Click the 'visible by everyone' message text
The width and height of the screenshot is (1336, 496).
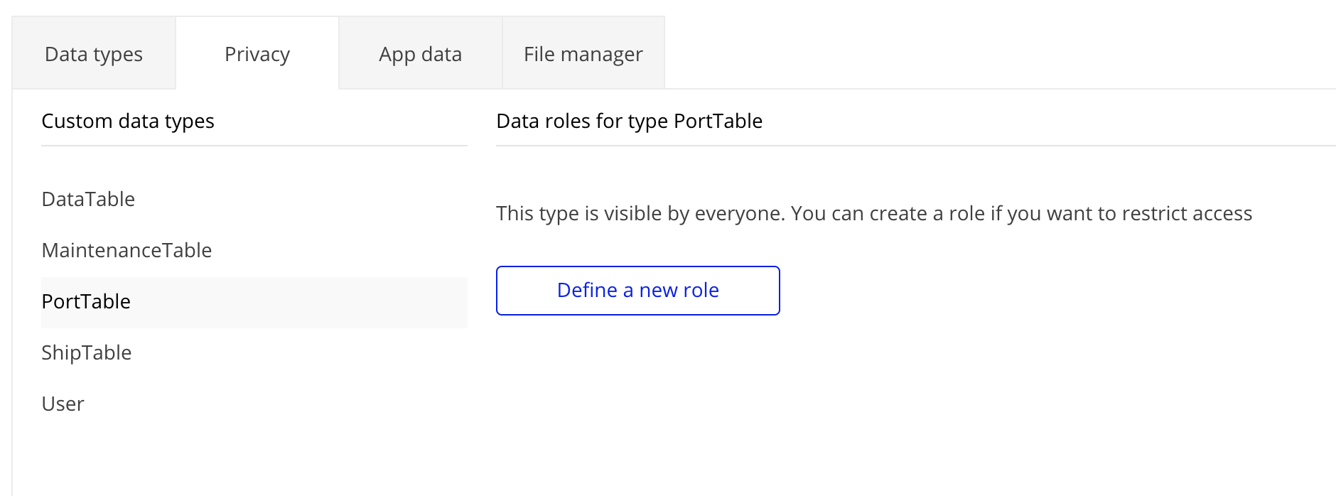[x=874, y=214]
